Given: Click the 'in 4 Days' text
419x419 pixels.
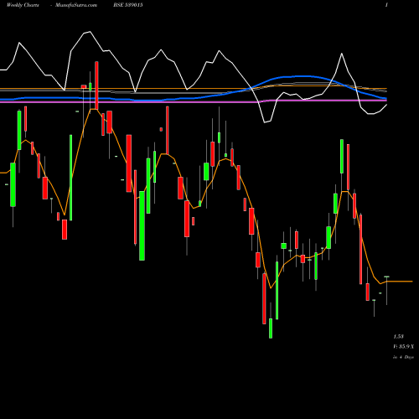Looking at the screenshot, I should [403, 357].
